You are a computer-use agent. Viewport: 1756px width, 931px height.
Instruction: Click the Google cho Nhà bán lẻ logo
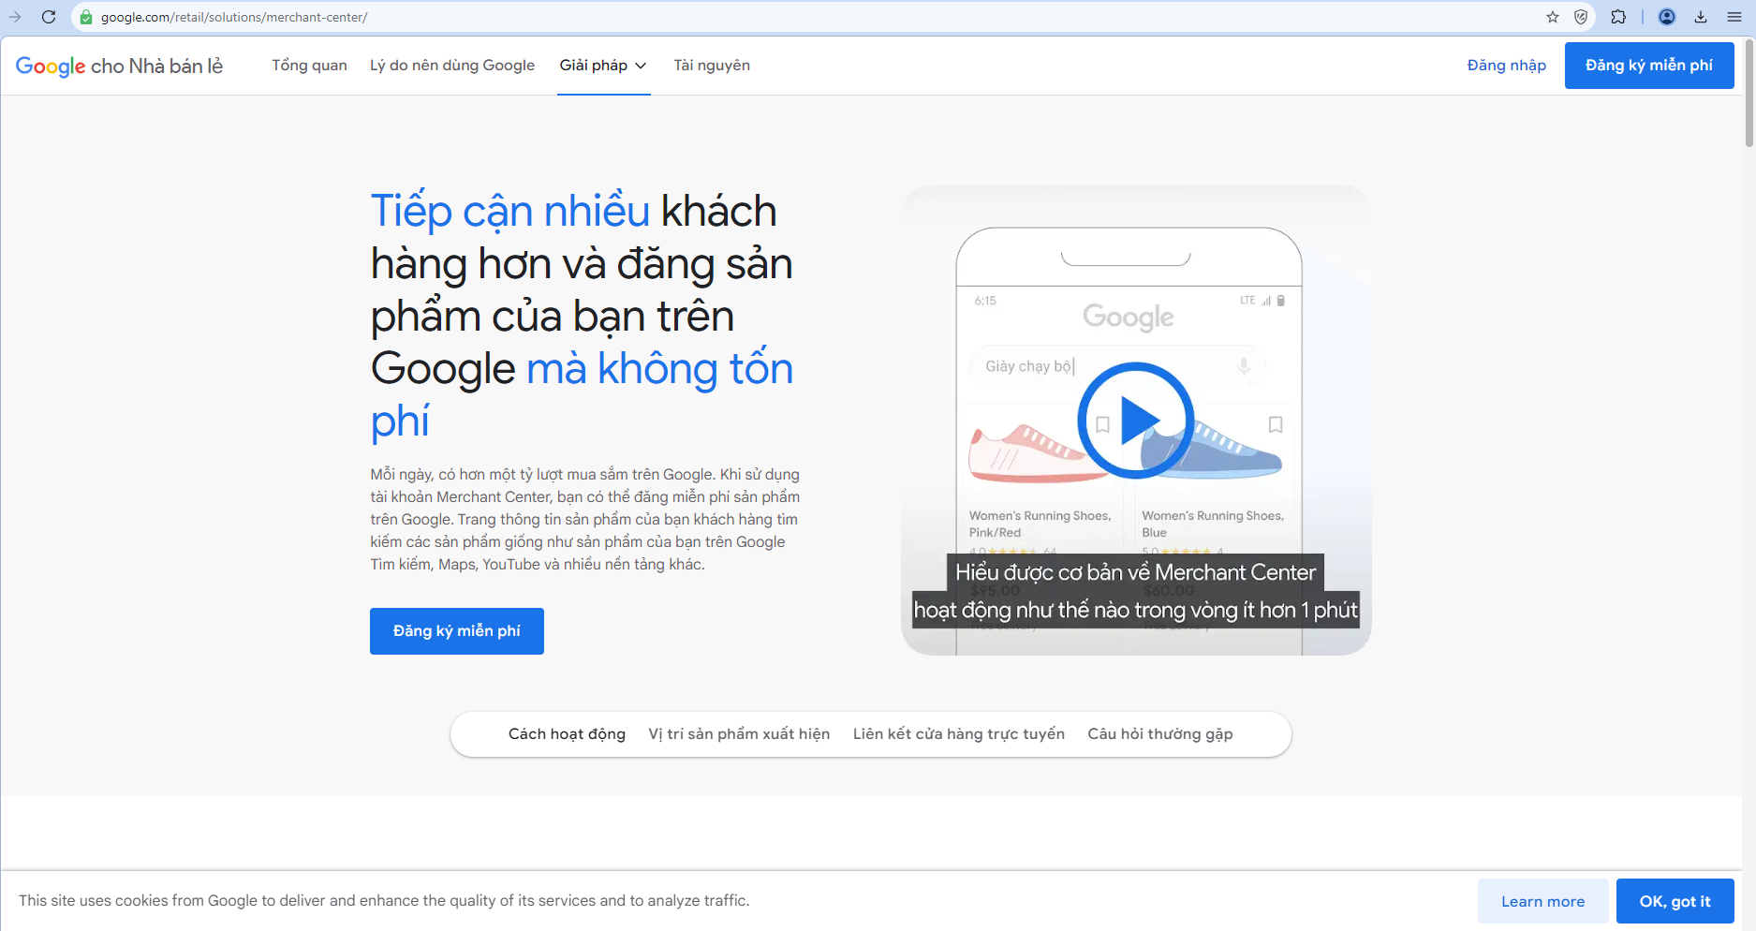pyautogui.click(x=119, y=66)
